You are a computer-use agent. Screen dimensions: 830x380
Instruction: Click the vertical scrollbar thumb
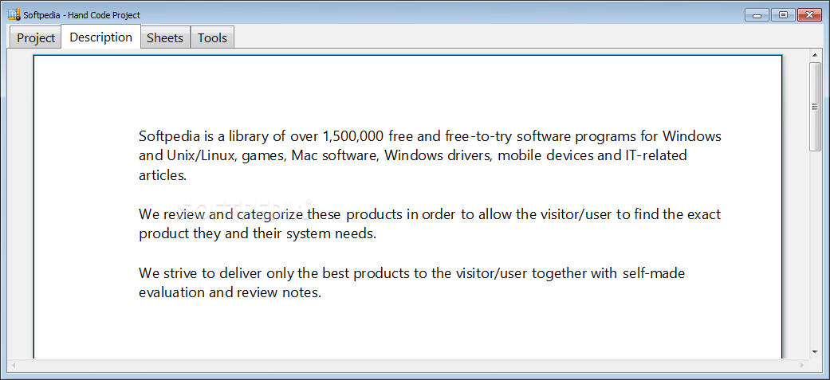pyautogui.click(x=815, y=107)
